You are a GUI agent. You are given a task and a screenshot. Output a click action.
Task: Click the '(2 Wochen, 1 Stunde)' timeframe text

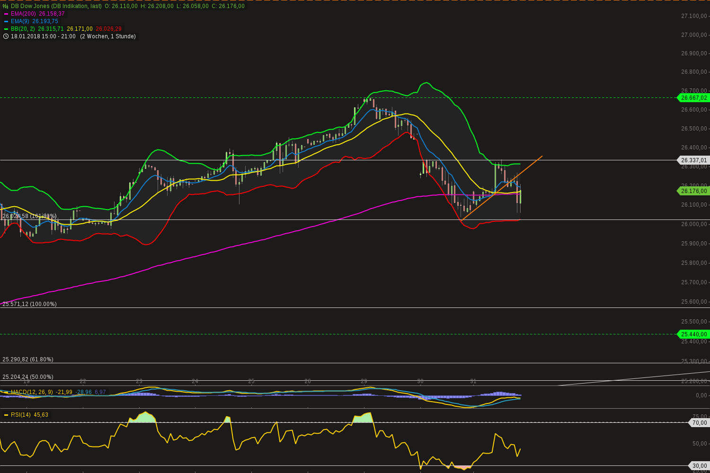tap(108, 36)
